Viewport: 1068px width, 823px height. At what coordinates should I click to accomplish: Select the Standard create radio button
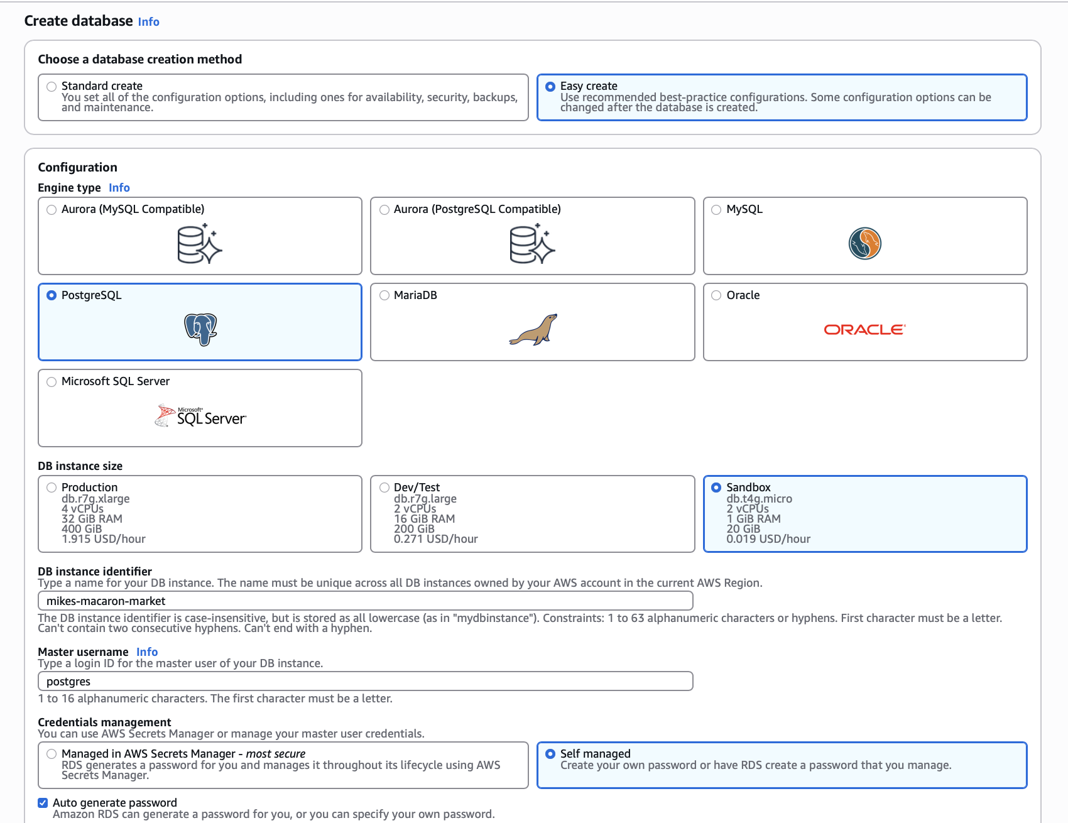(52, 87)
